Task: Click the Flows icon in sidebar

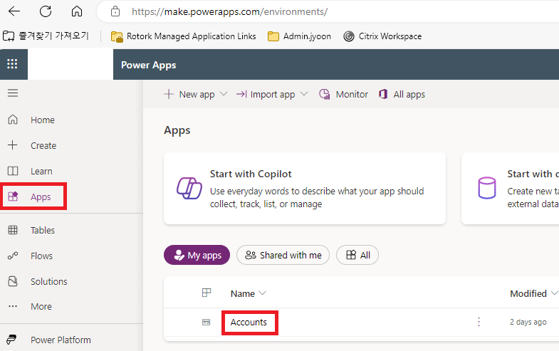Action: pyautogui.click(x=13, y=256)
